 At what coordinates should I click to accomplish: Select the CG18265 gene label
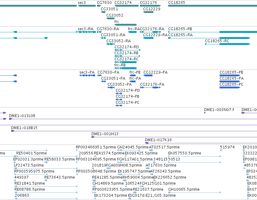pyautogui.click(x=177, y=3)
